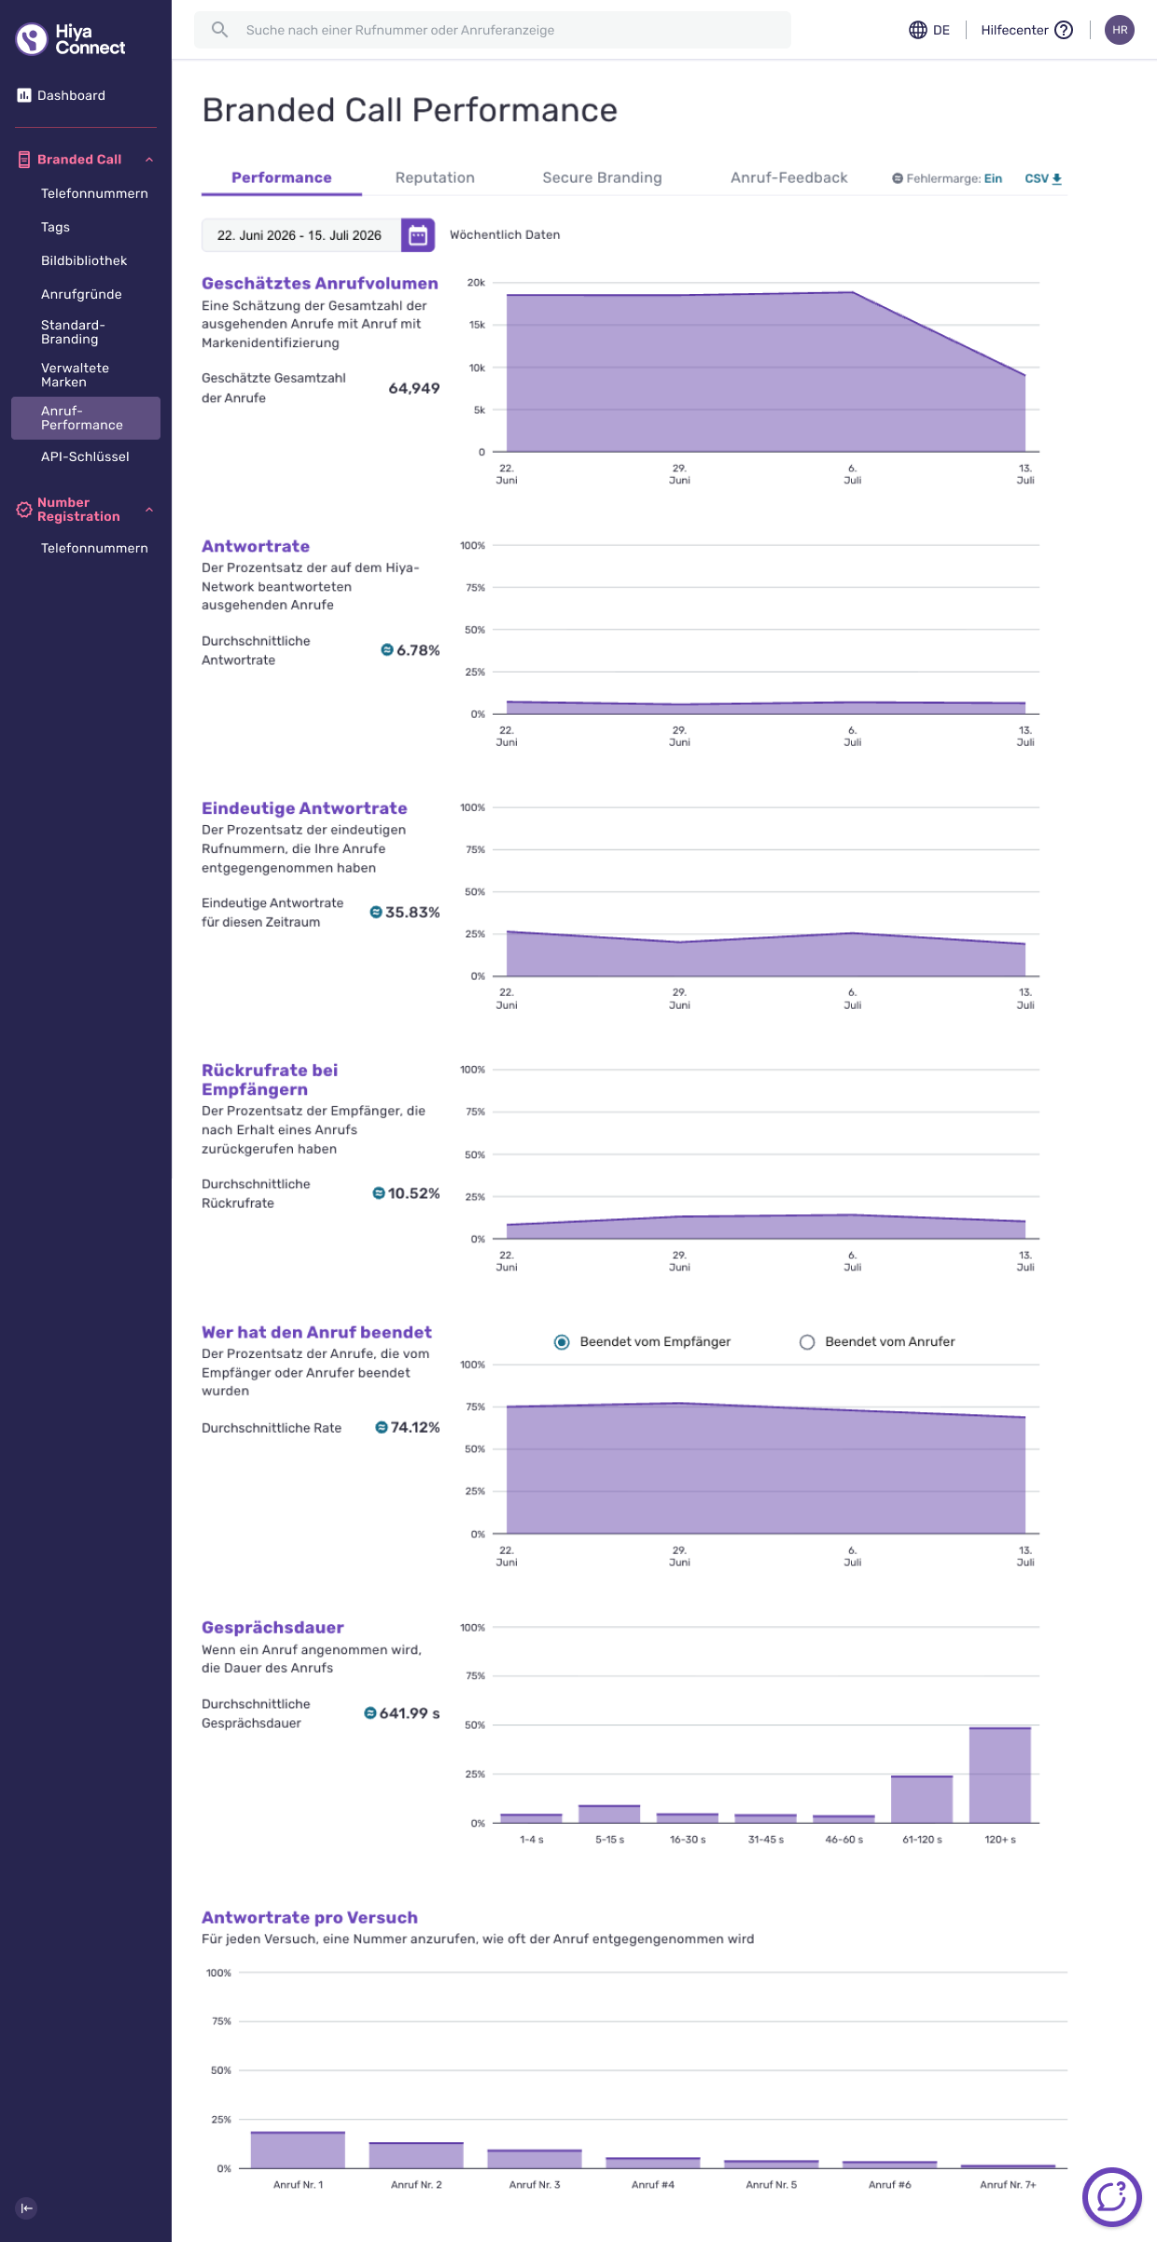Viewport: 1157px width, 2242px height.
Task: Download the CSV export
Action: click(x=1043, y=178)
